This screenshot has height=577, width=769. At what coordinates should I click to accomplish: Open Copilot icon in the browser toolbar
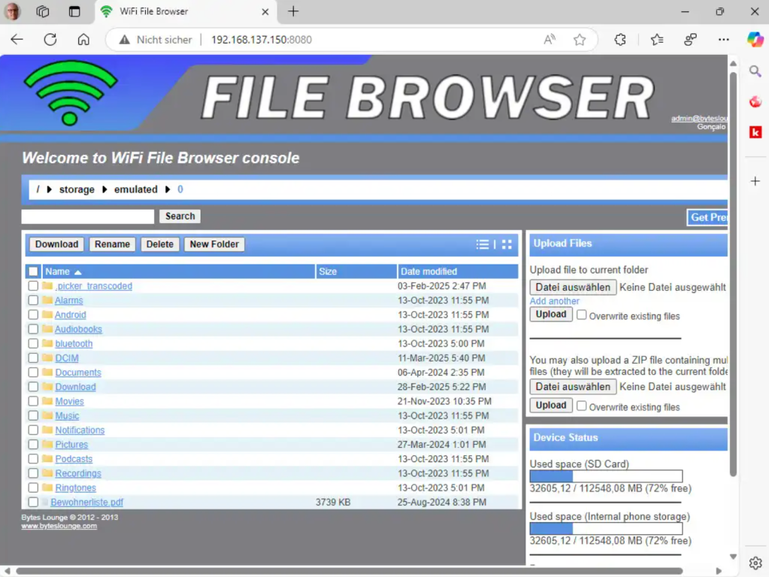coord(755,40)
